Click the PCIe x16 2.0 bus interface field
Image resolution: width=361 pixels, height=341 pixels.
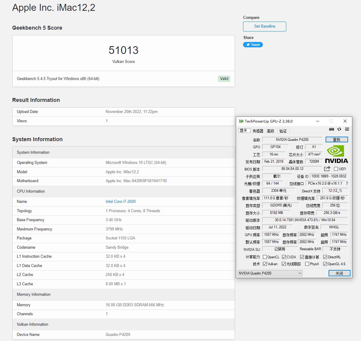(x=325, y=183)
